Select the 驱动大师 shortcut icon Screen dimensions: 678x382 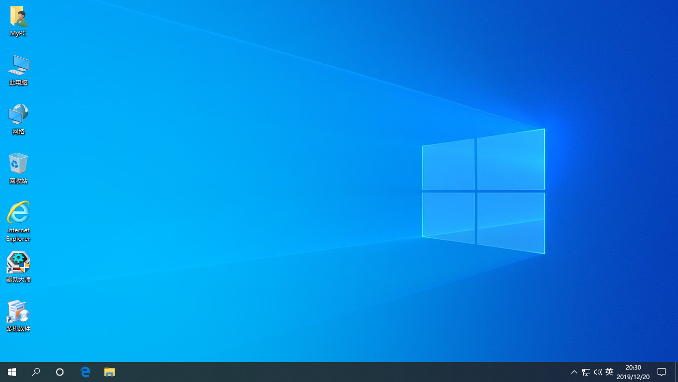[18, 262]
